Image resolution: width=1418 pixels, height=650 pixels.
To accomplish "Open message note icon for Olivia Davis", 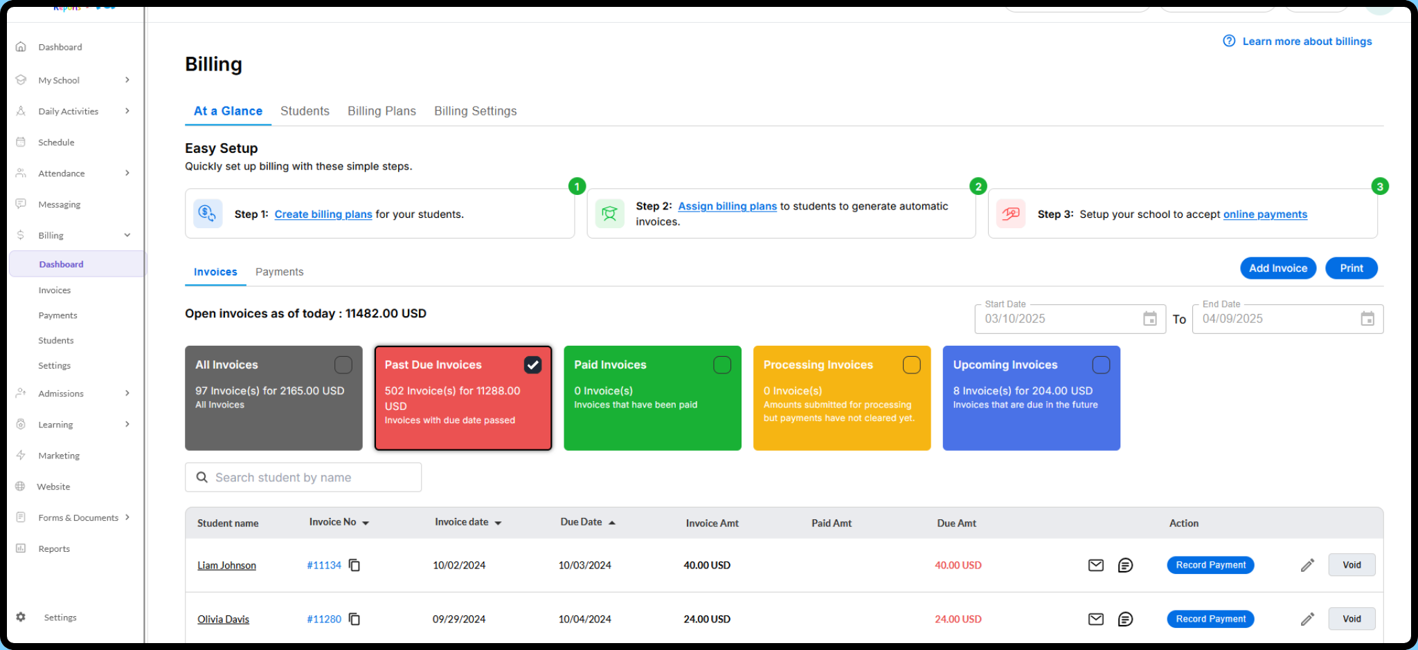I will pyautogui.click(x=1126, y=619).
